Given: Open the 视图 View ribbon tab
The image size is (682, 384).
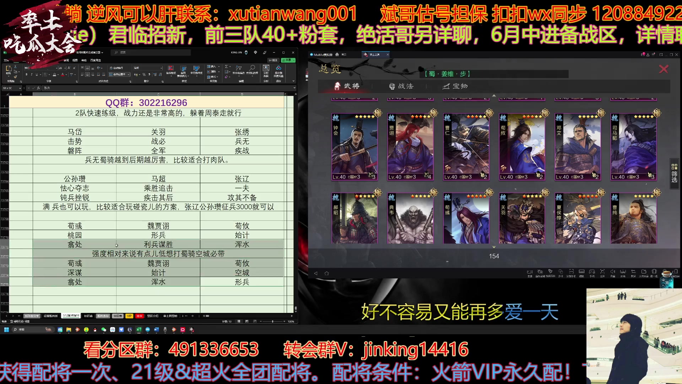Looking at the screenshot, I should 75,60.
